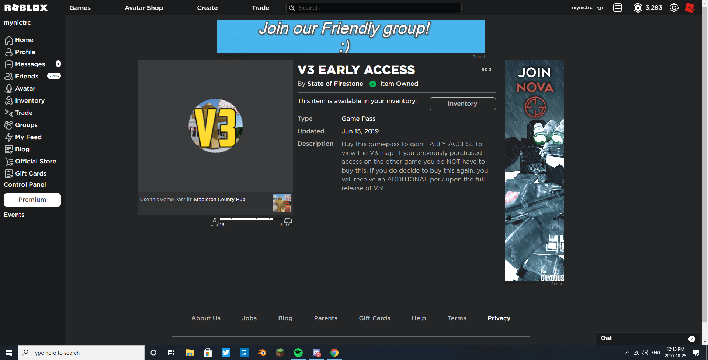Click the V3 game pass image
The width and height of the screenshot is (708, 360).
[216, 126]
